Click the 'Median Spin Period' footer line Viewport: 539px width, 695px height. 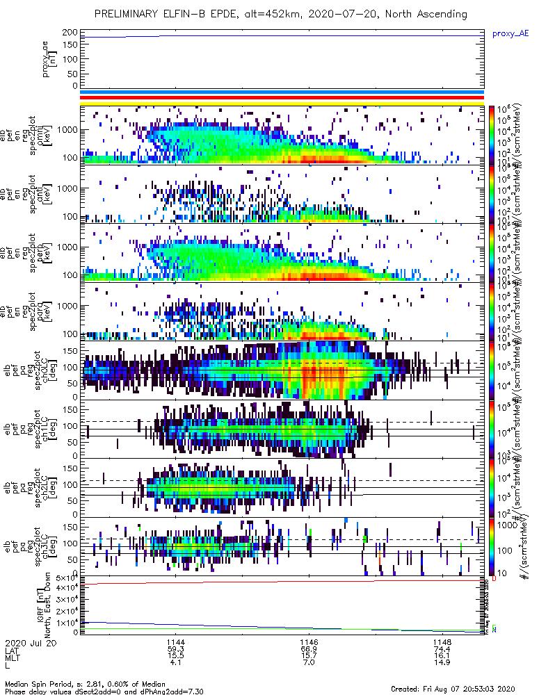[x=85, y=684]
